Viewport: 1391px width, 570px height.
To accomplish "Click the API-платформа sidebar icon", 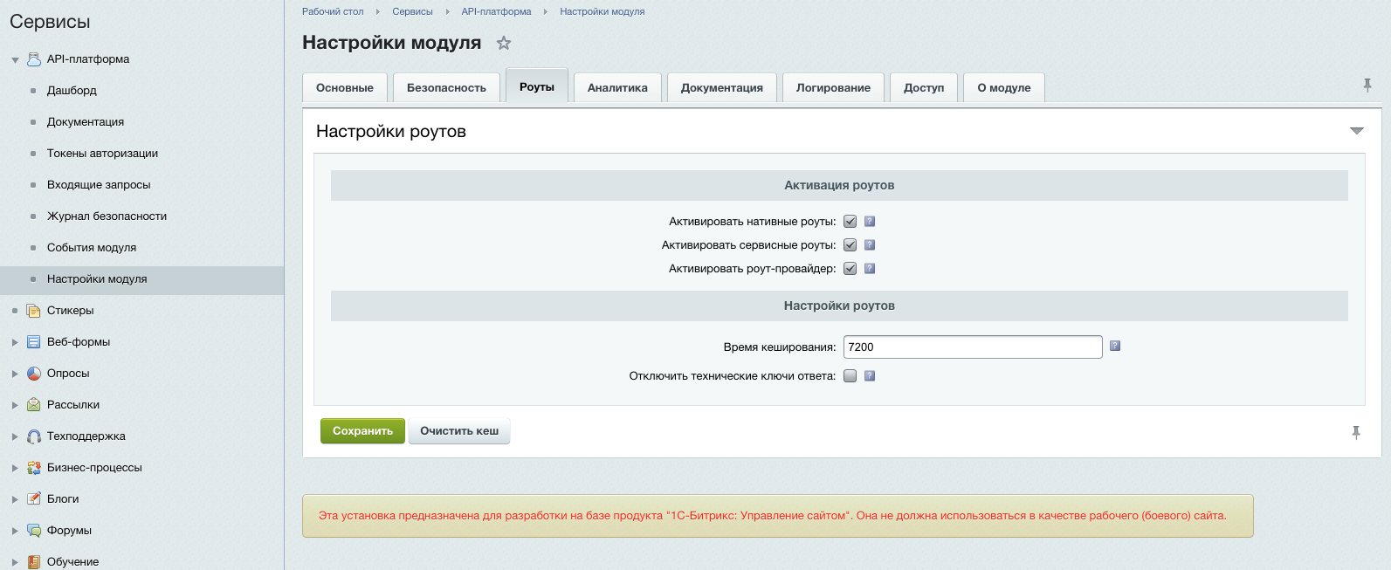I will (34, 59).
